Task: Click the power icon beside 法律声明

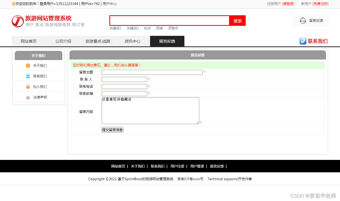Action: 28,97
